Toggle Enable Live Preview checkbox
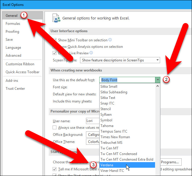Image resolution: width=192 pixels, height=176 pixels. (x=54, y=53)
